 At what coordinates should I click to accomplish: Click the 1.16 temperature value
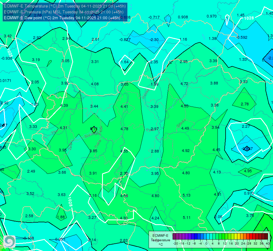pos(183,39)
